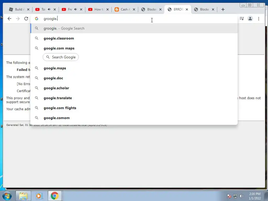
Task: Mute the 'Fre' YouTube tab audio icon
Action: (76, 9)
